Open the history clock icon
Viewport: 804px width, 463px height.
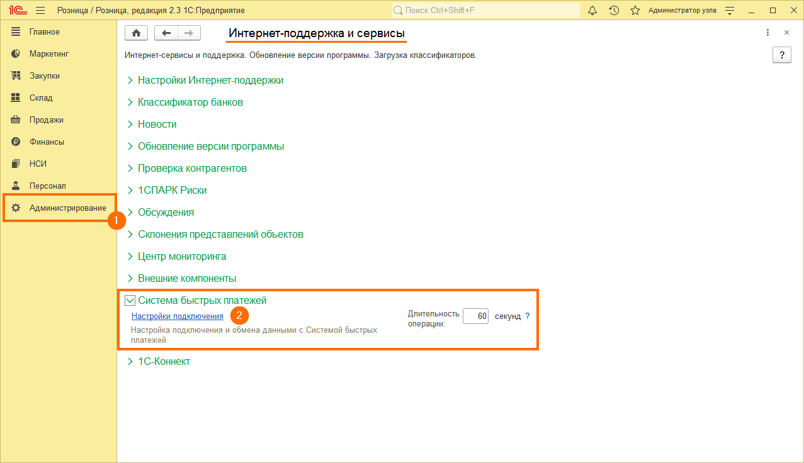(614, 11)
